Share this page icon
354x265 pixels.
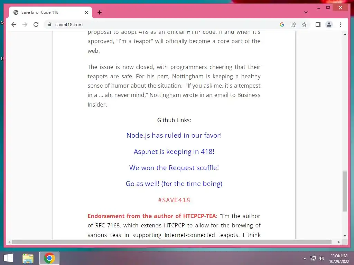293,24
